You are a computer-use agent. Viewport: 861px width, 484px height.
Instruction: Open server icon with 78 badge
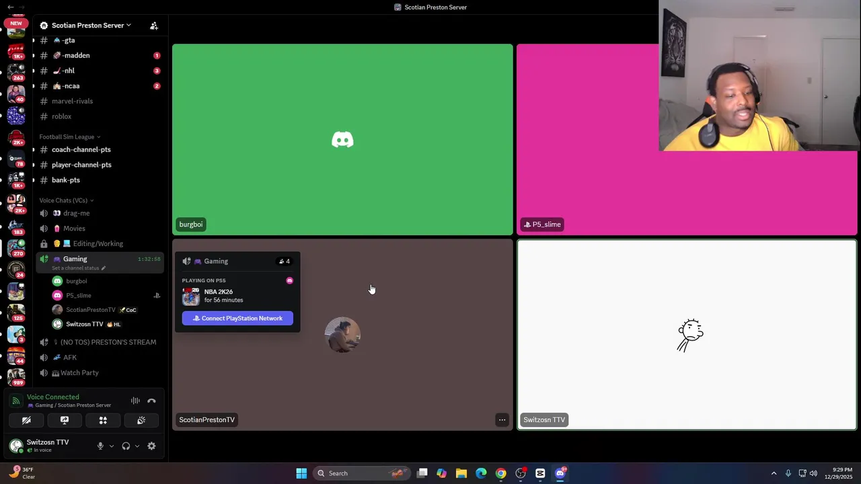(16, 159)
